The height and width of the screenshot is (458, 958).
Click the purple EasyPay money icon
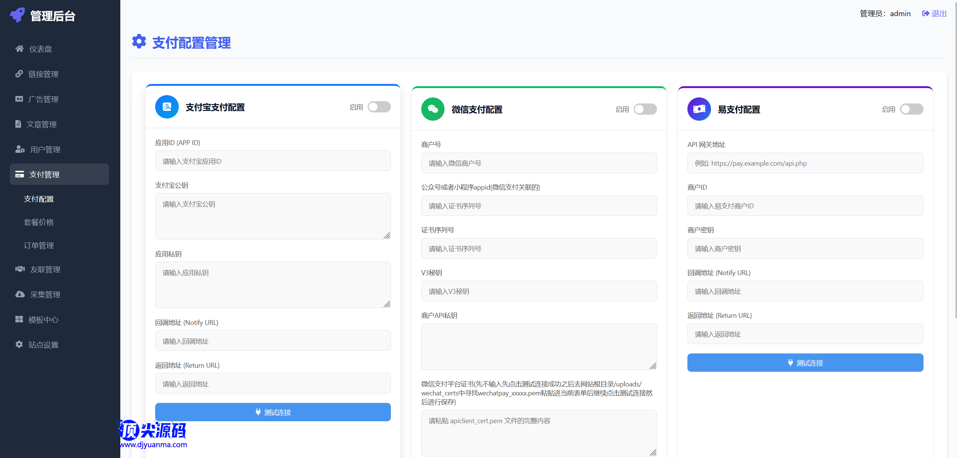click(699, 109)
